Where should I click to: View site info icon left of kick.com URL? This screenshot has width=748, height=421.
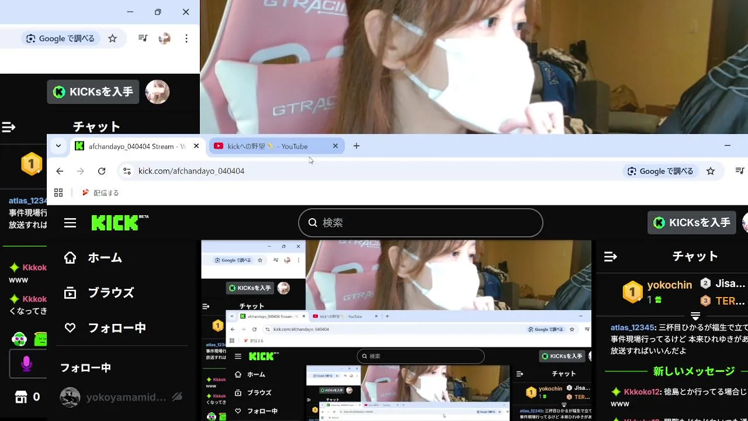click(x=126, y=171)
